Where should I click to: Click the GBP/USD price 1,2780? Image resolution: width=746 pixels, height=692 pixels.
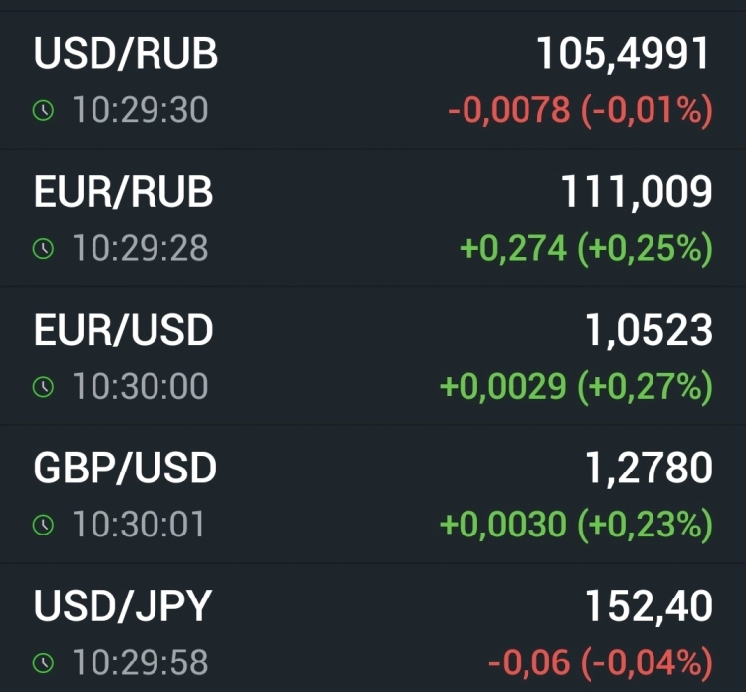pyautogui.click(x=648, y=469)
